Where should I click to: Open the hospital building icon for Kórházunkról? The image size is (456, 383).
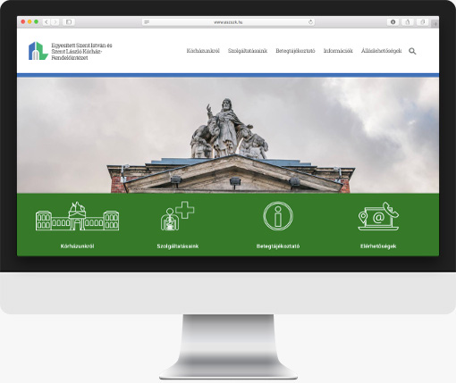tap(77, 216)
